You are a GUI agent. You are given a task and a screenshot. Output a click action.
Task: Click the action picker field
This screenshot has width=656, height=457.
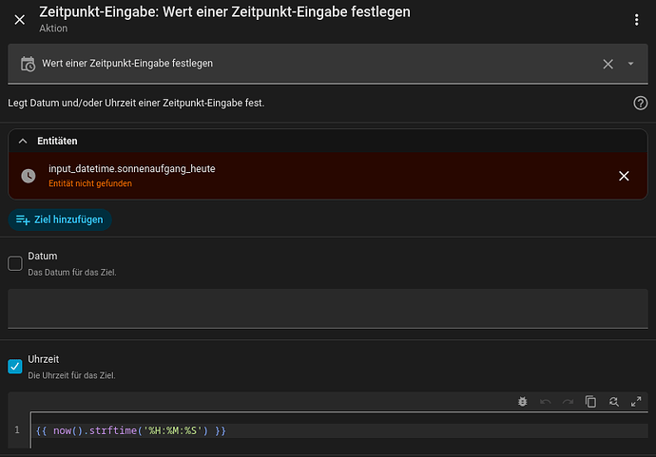[328, 64]
